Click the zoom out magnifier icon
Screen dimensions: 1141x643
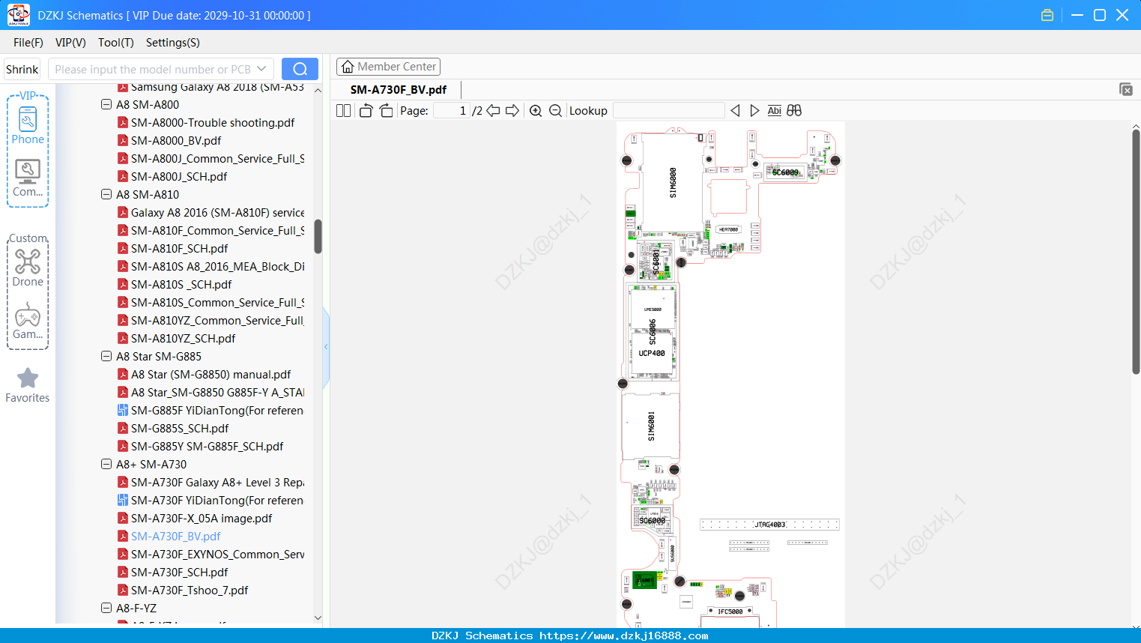pyautogui.click(x=555, y=111)
